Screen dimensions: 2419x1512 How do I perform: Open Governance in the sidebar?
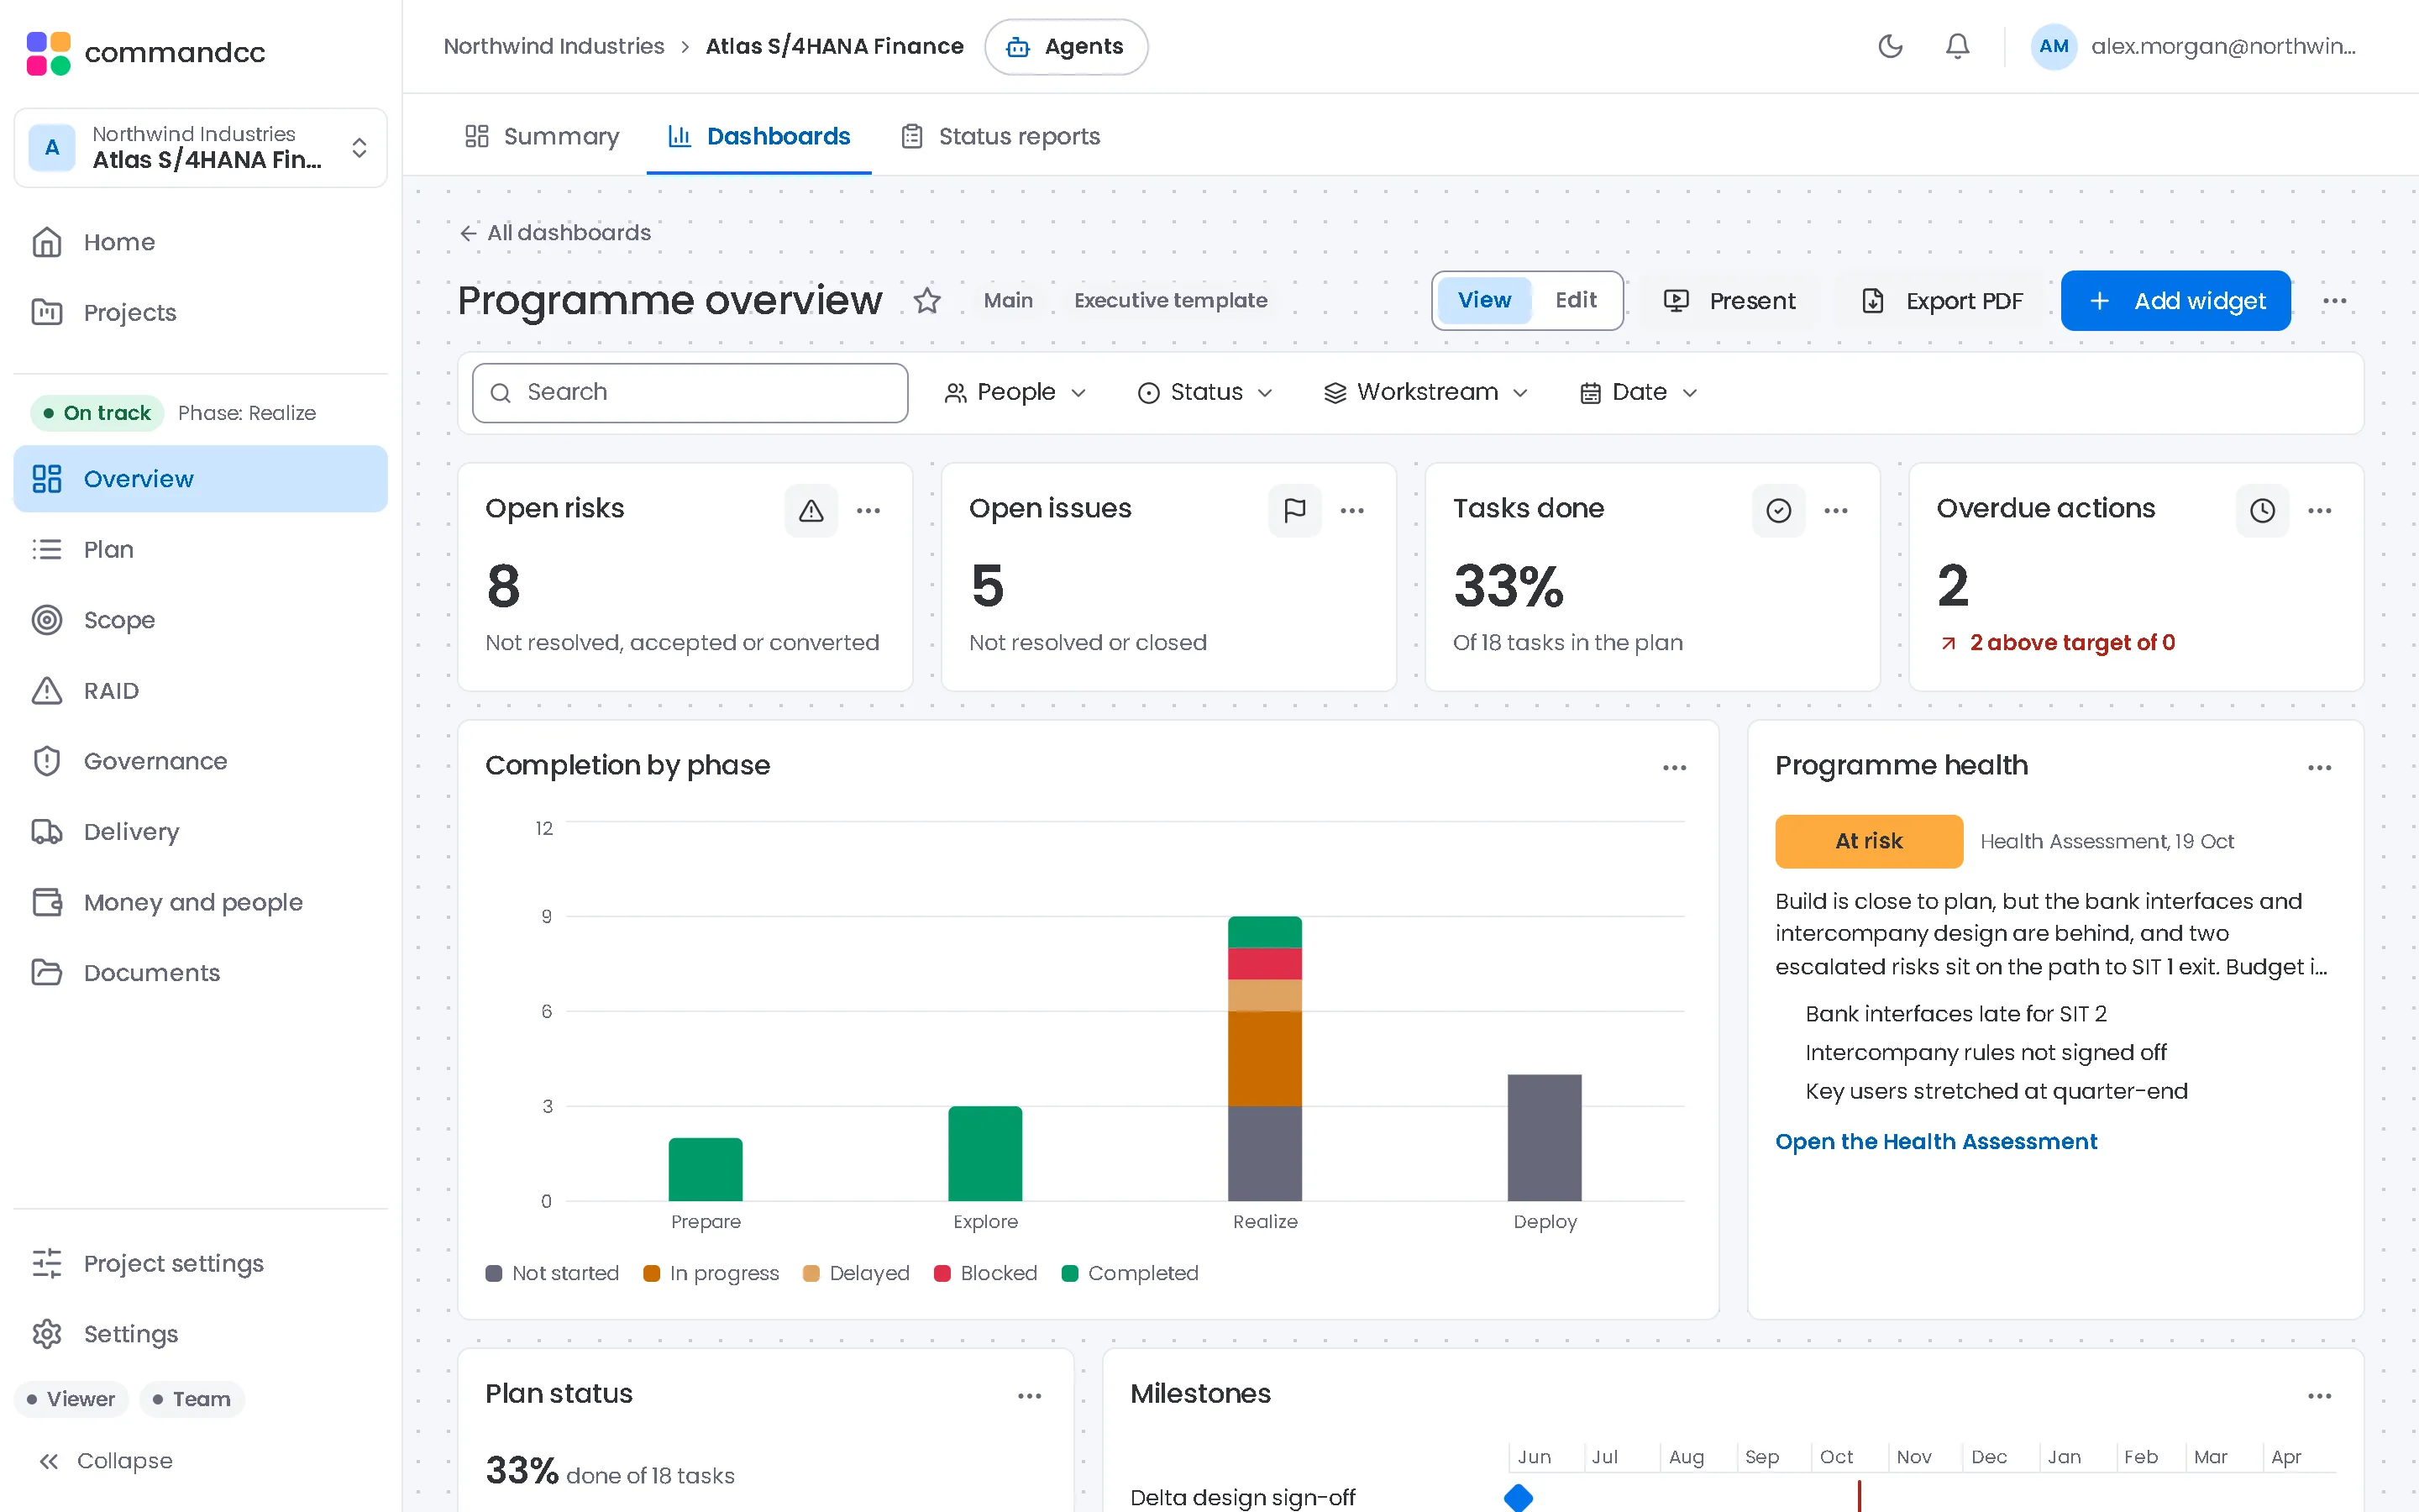200,761
